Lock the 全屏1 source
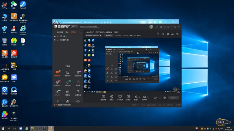 coord(58,36)
